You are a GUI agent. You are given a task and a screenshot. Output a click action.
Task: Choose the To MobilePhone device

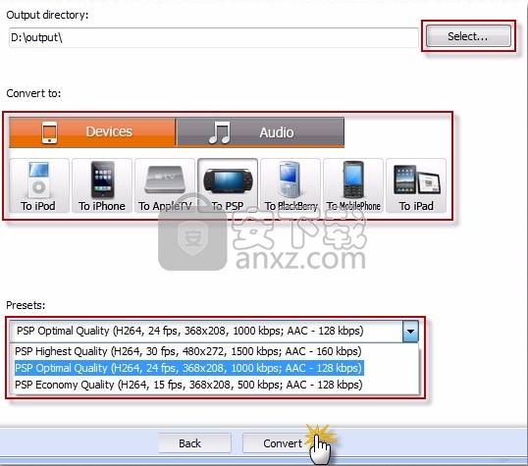click(353, 185)
